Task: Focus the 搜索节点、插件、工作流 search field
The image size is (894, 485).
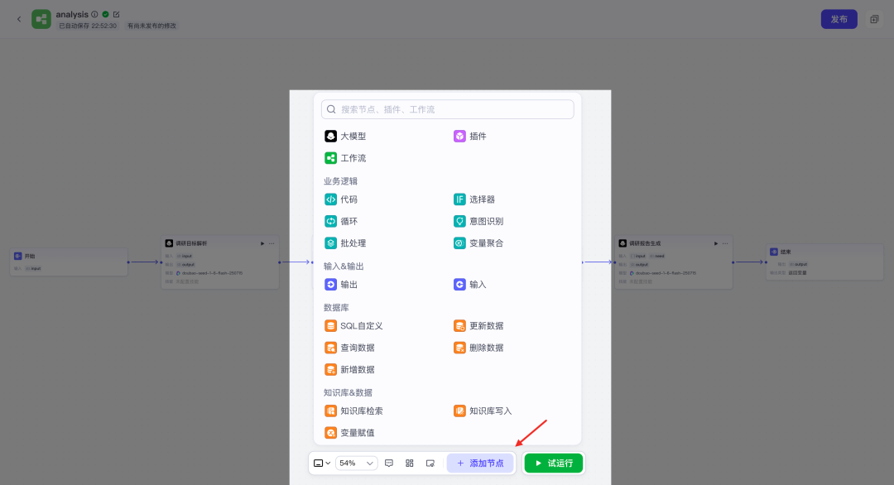Action: click(x=448, y=109)
